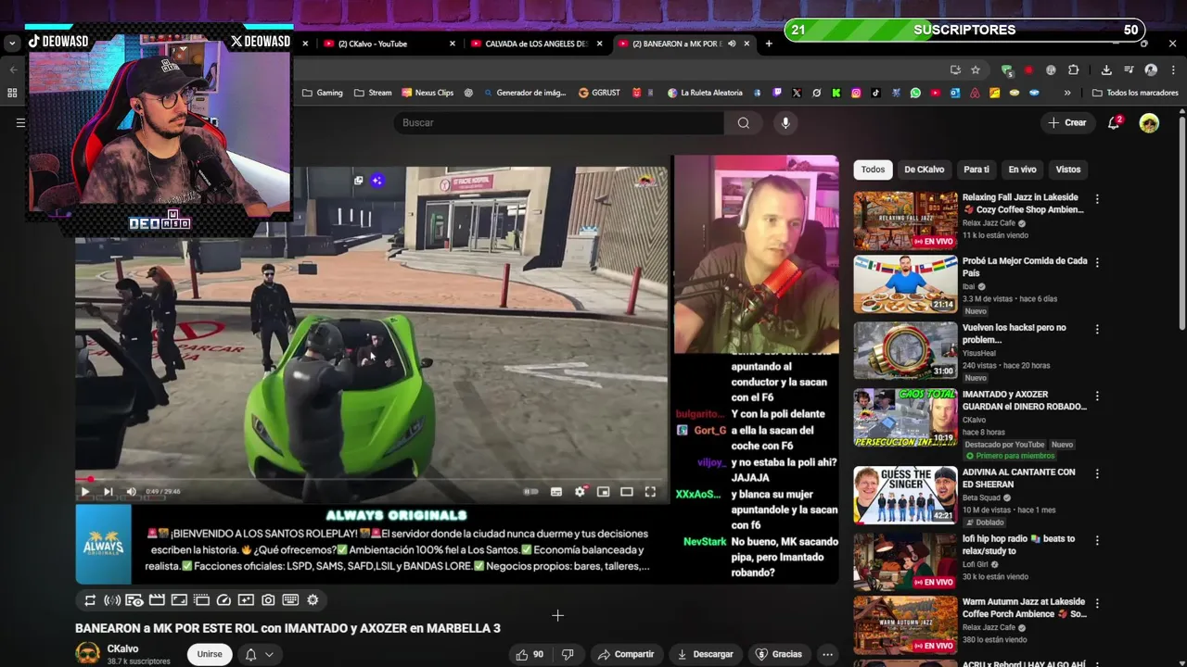Viewport: 1187px width, 667px height.
Task: Click the Gracias button
Action: (779, 654)
